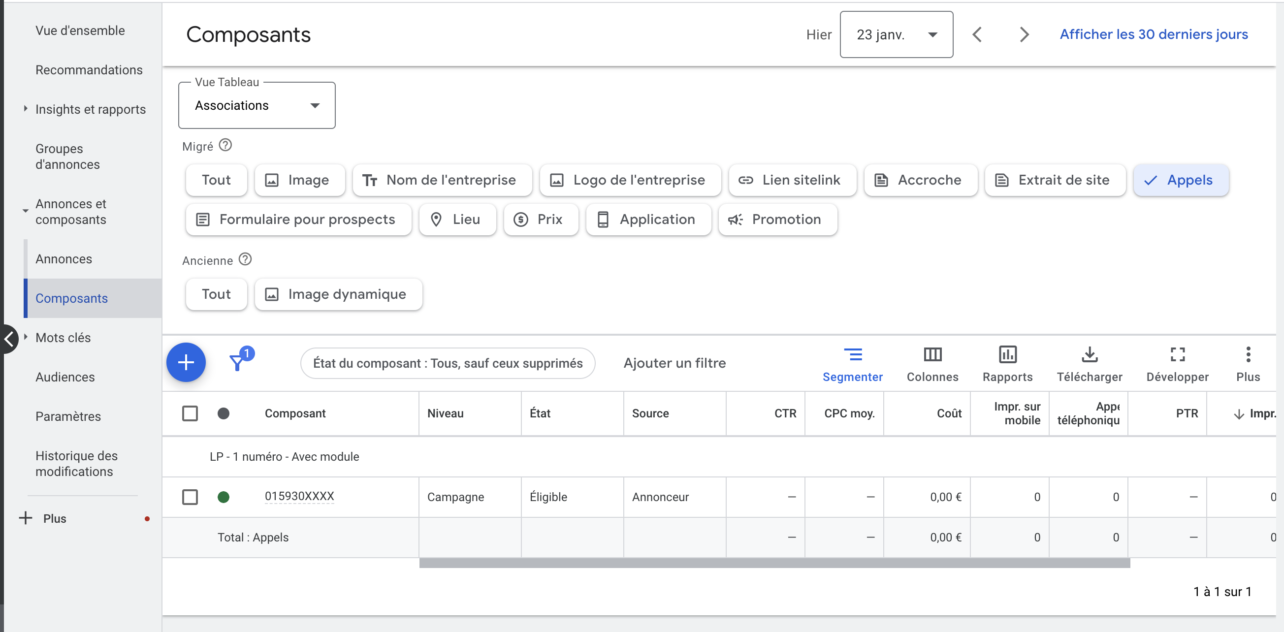1284x632 pixels.
Task: Select Tout chip under Migré
Action: [x=216, y=180]
